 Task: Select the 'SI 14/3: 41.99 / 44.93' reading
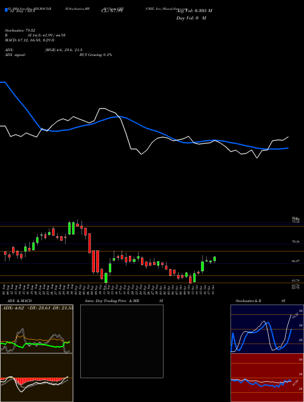(47, 35)
